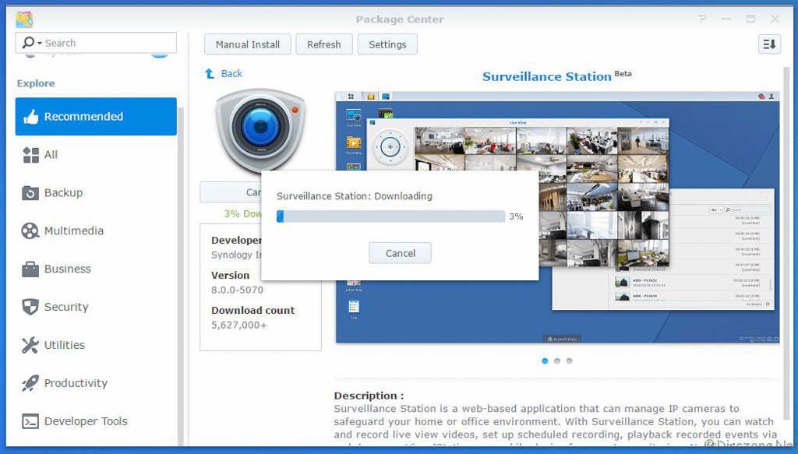Viewport: 798px width, 454px height.
Task: Click the Cancel button under the package icon
Action: (x=231, y=192)
